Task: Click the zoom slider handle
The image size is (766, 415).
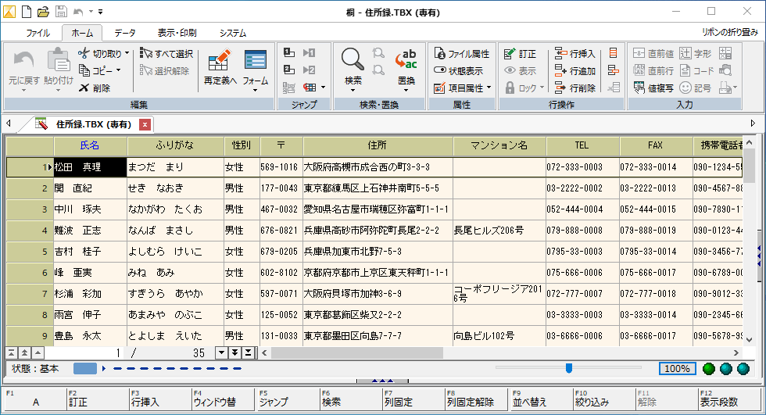Action: (x=569, y=367)
